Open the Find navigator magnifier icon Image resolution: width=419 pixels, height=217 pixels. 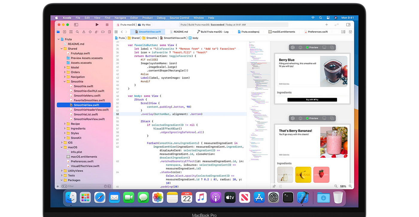pyautogui.click(x=77, y=32)
